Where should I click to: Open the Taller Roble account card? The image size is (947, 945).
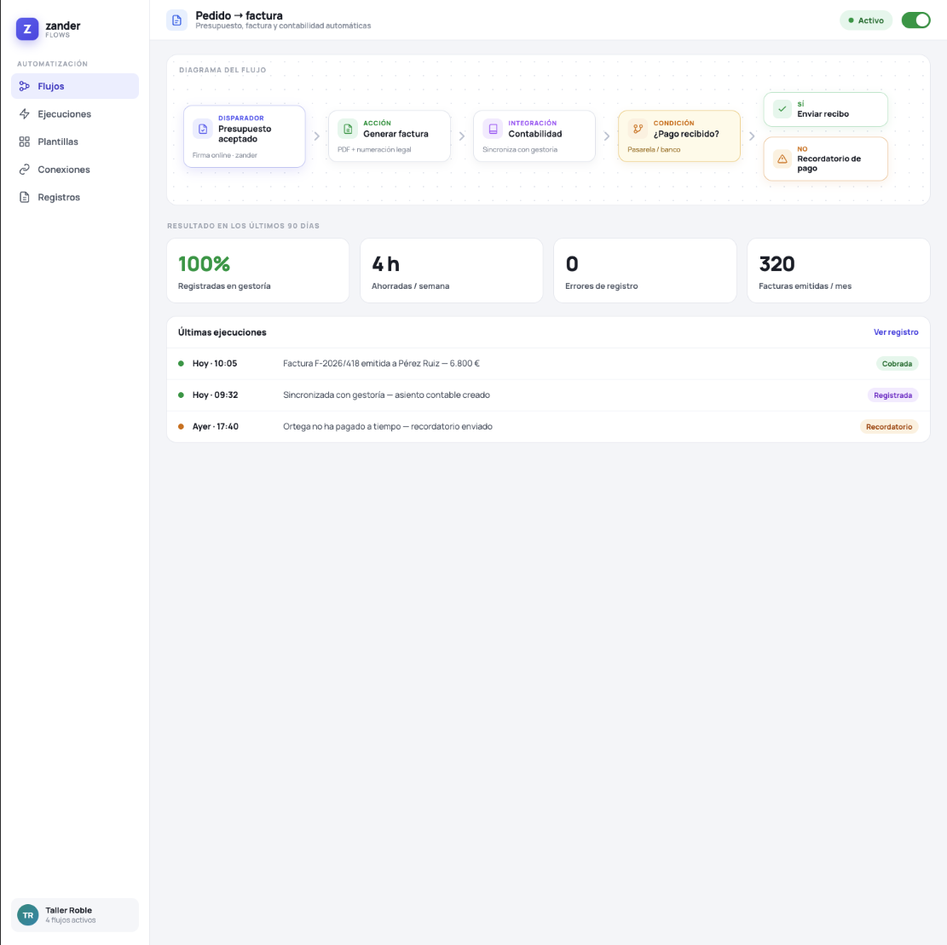click(75, 915)
